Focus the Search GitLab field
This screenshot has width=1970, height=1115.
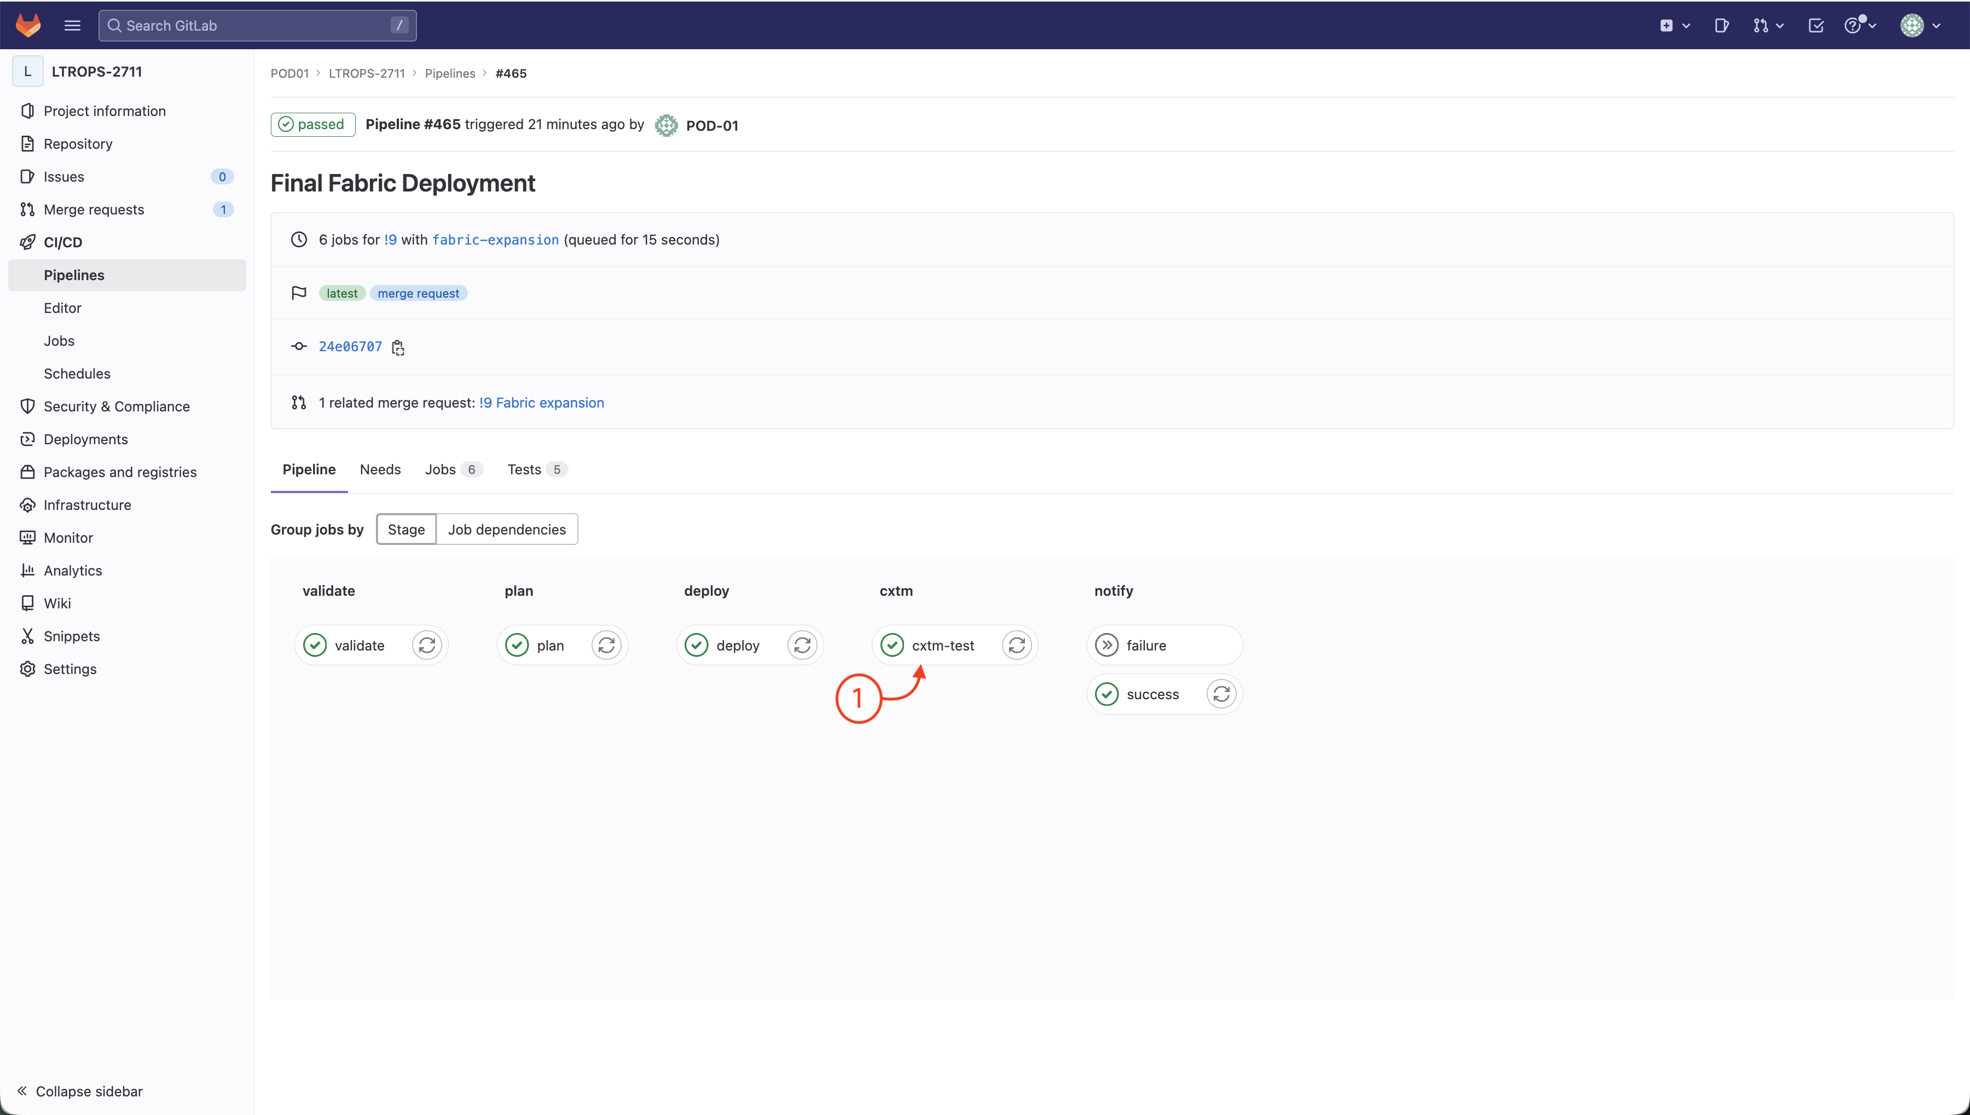257,25
